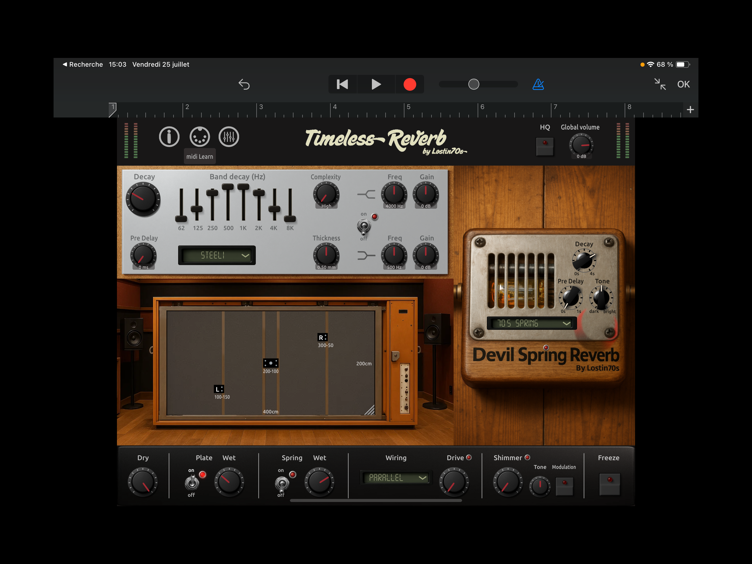Image resolution: width=752 pixels, height=564 pixels.
Task: Activate the MIDI Learn connector icon
Action: pos(199,137)
